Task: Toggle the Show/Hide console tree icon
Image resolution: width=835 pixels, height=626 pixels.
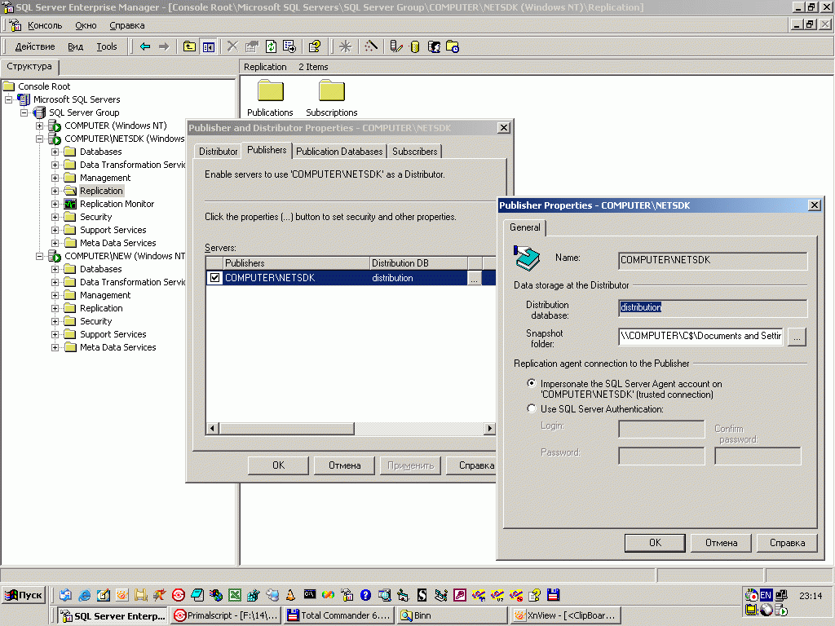Action: 208,46
